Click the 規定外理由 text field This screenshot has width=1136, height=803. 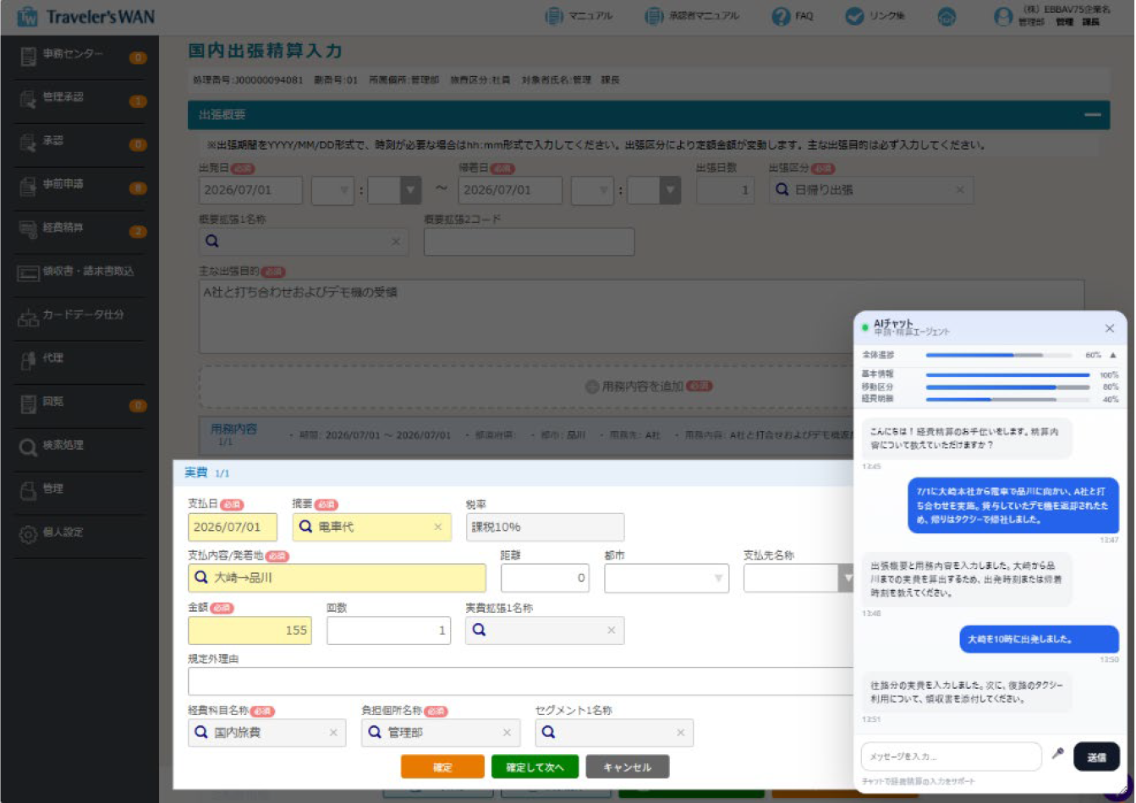[519, 681]
